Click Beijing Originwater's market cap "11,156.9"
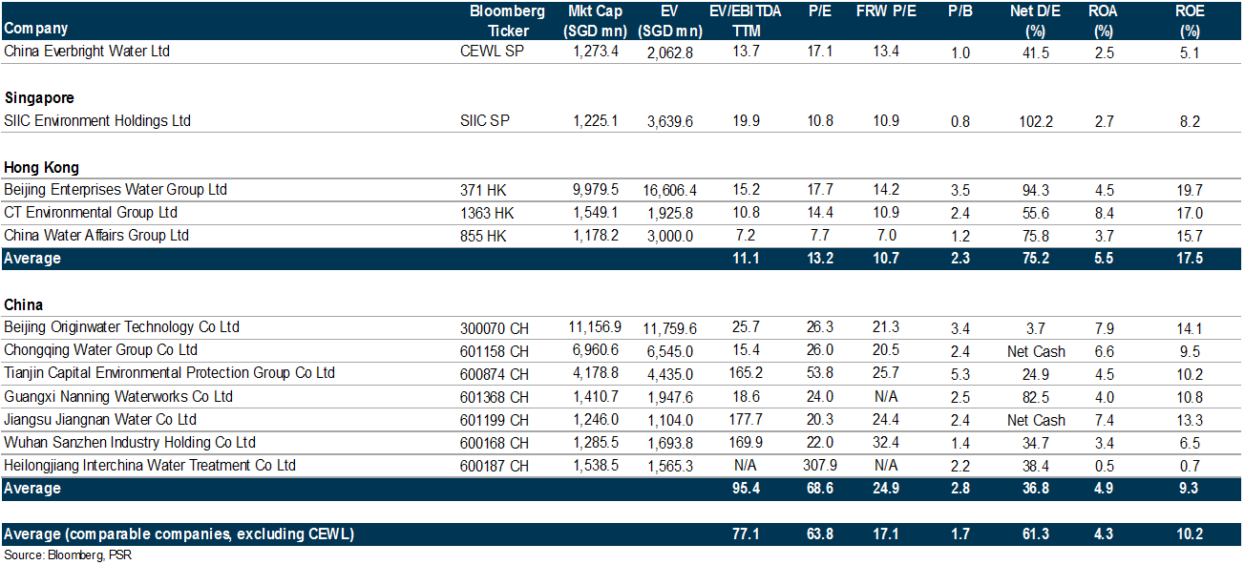The width and height of the screenshot is (1244, 565). [x=594, y=326]
